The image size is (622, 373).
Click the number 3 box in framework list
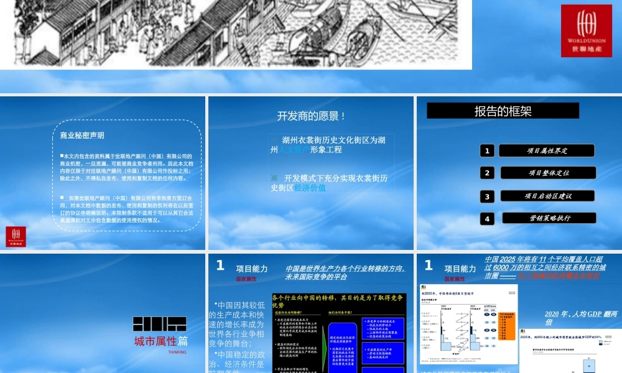(x=487, y=196)
